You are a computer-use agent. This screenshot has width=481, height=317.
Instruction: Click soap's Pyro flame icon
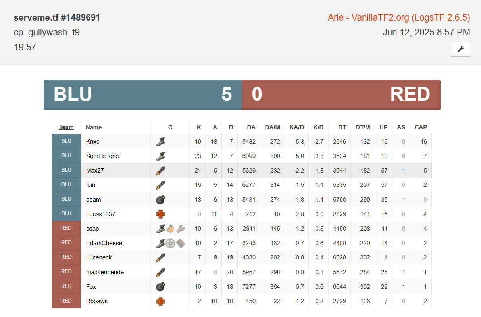point(170,229)
